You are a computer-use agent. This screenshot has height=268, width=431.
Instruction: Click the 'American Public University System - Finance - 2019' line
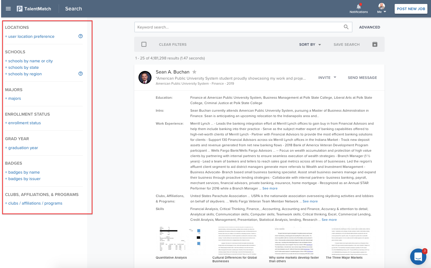(195, 84)
